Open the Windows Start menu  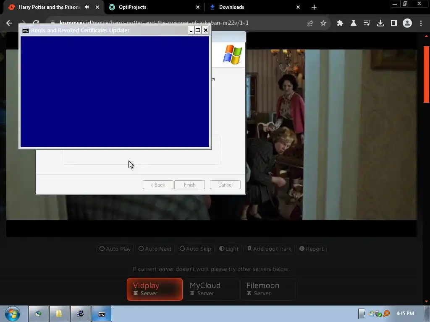(13, 314)
